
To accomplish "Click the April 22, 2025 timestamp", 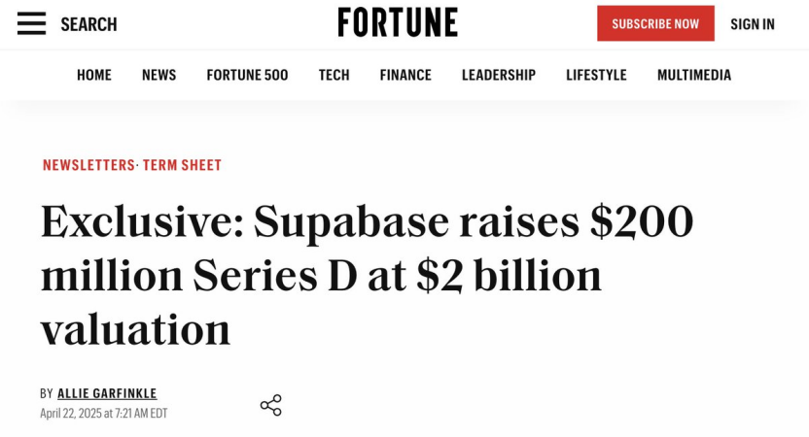I will (104, 414).
